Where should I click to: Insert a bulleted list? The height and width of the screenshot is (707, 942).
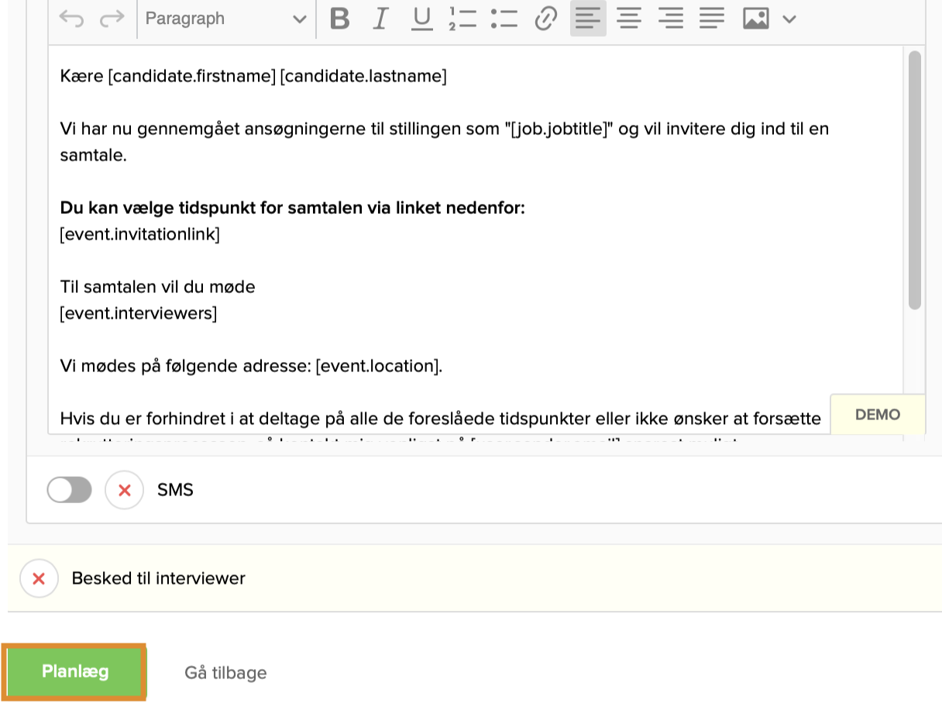coord(503,19)
